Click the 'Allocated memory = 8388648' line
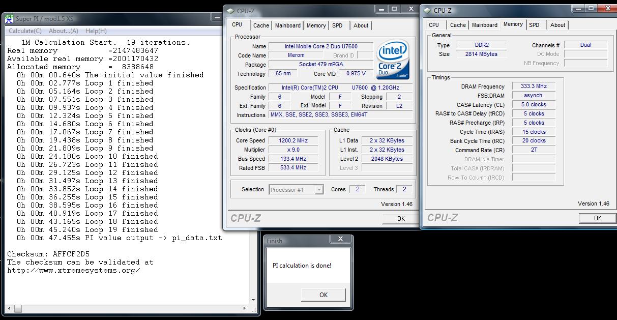Viewport: 617px width, 320px height. (x=80, y=67)
